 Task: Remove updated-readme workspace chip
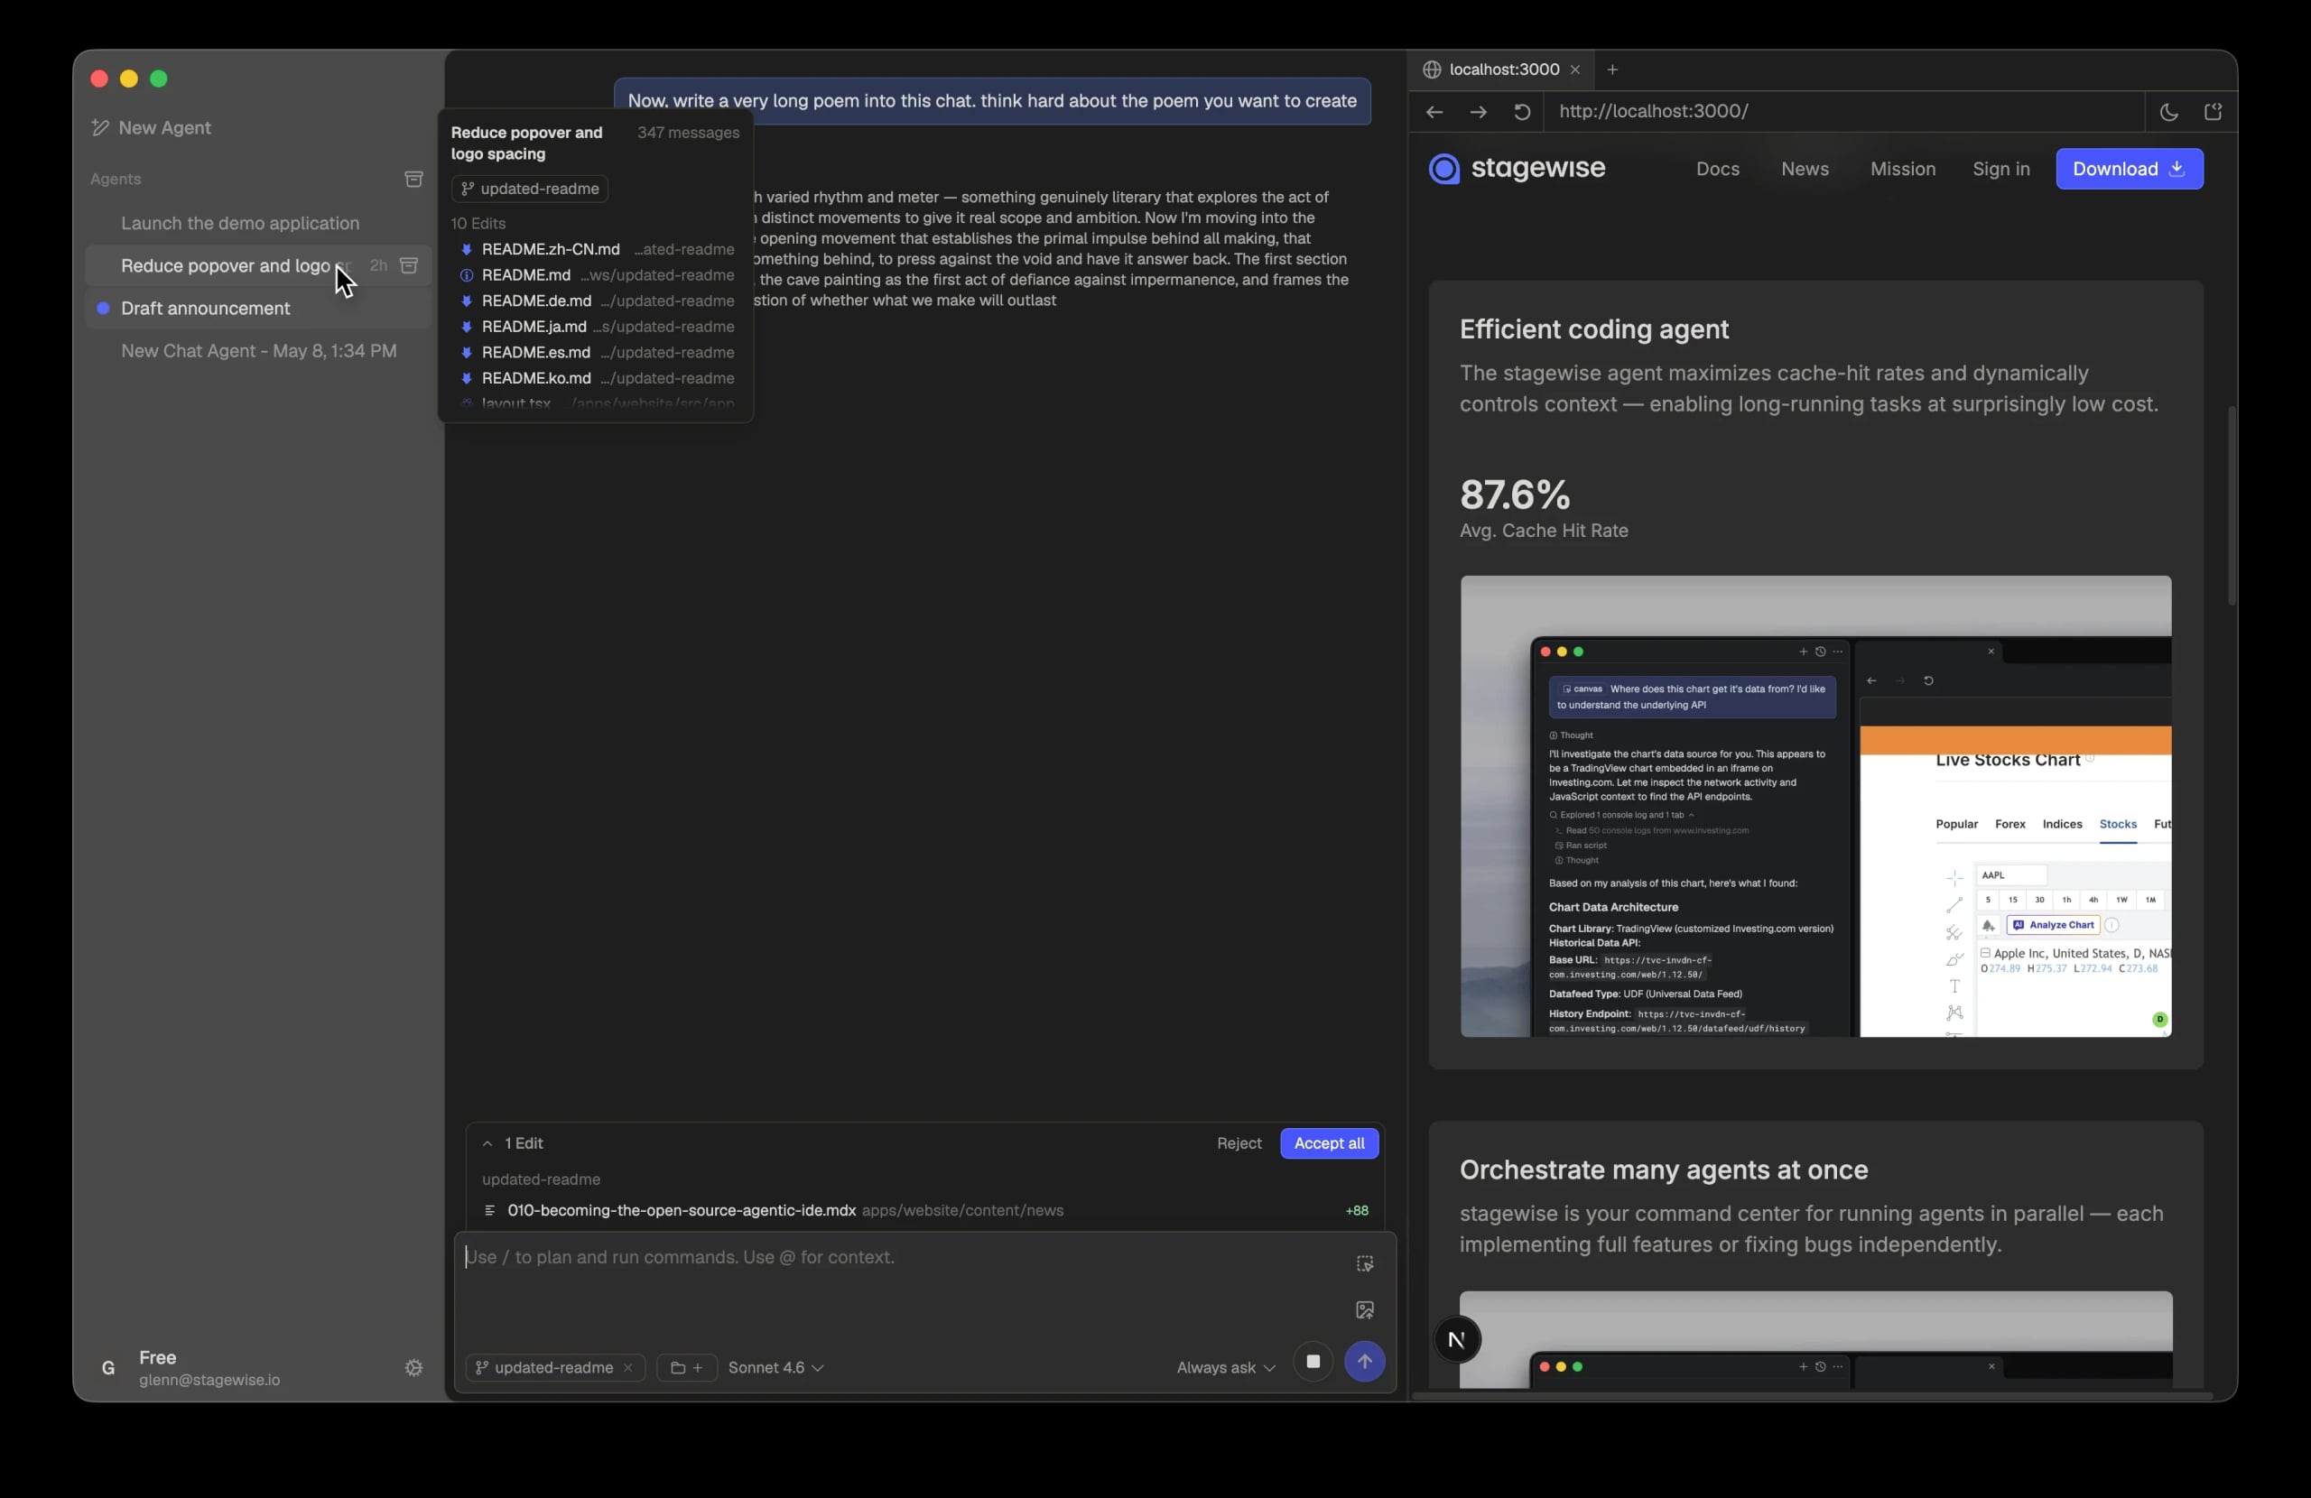(627, 1368)
